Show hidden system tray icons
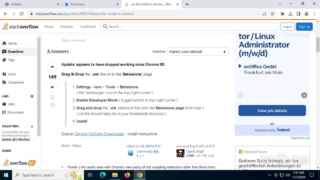 269,175
